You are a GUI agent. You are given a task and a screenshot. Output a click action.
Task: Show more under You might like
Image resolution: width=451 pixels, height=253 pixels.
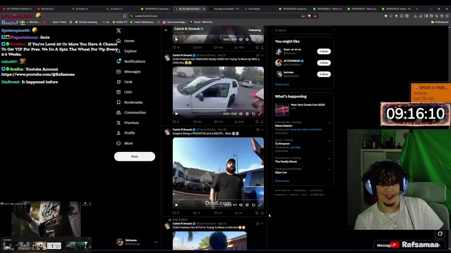(x=282, y=84)
